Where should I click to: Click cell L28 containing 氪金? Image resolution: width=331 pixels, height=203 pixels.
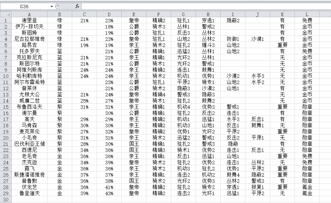tap(307, 187)
